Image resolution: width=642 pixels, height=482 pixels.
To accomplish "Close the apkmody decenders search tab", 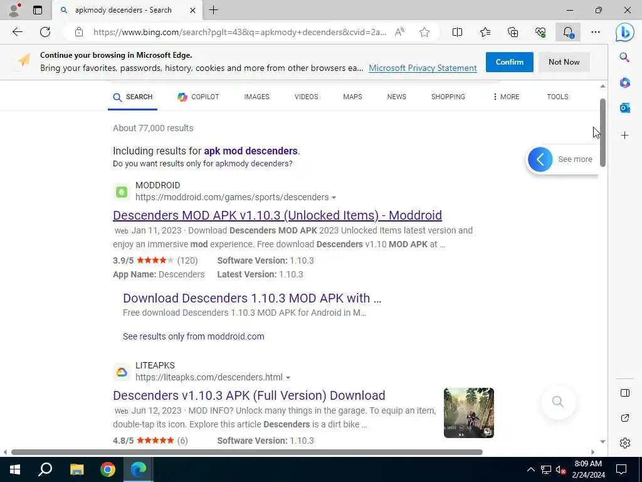I will (x=192, y=10).
